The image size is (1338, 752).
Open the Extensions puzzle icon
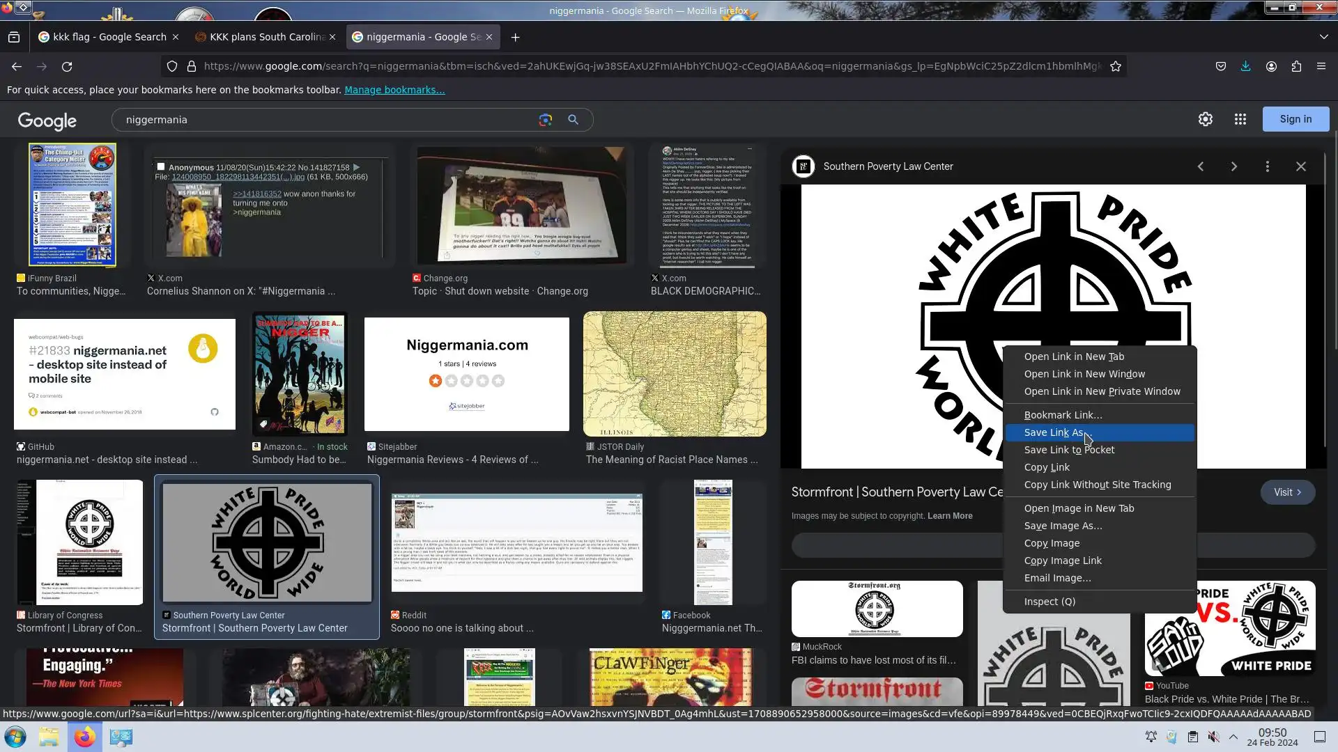(1296, 66)
